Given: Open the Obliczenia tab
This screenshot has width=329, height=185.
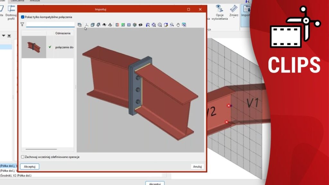Looking at the screenshot, I should pyautogui.click(x=17, y=1).
